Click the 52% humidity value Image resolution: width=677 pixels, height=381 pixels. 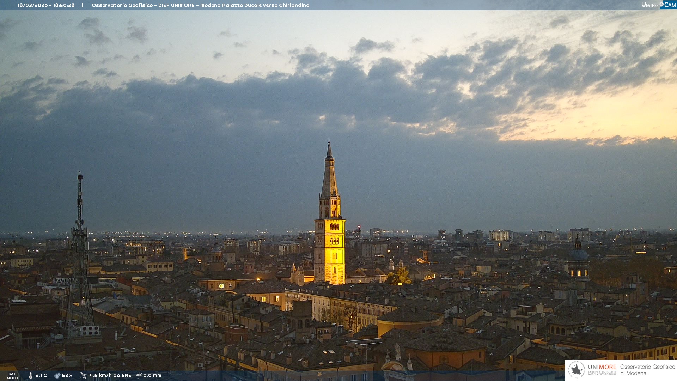67,375
